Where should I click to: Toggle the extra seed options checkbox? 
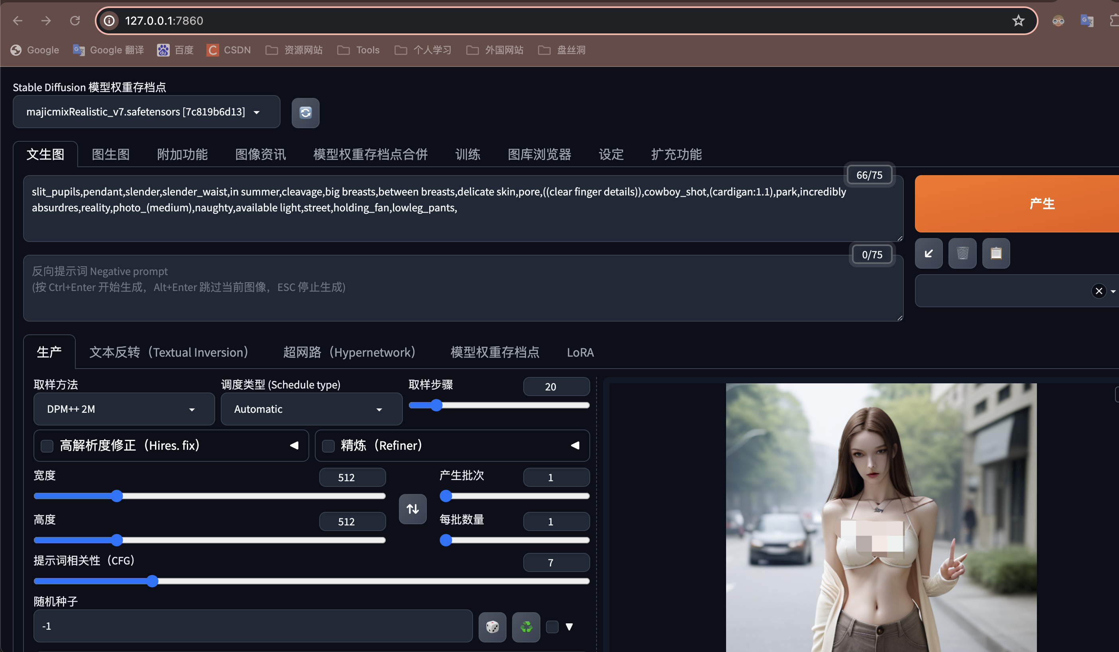coord(552,627)
